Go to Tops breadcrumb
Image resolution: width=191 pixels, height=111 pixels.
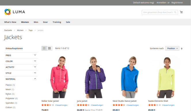click(31, 30)
